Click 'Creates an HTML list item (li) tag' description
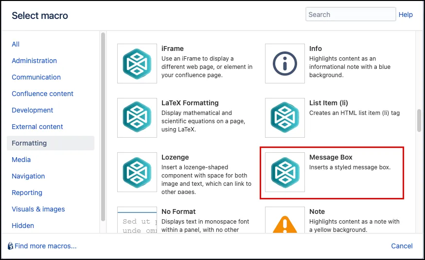Image resolution: width=425 pixels, height=260 pixels. (x=354, y=113)
